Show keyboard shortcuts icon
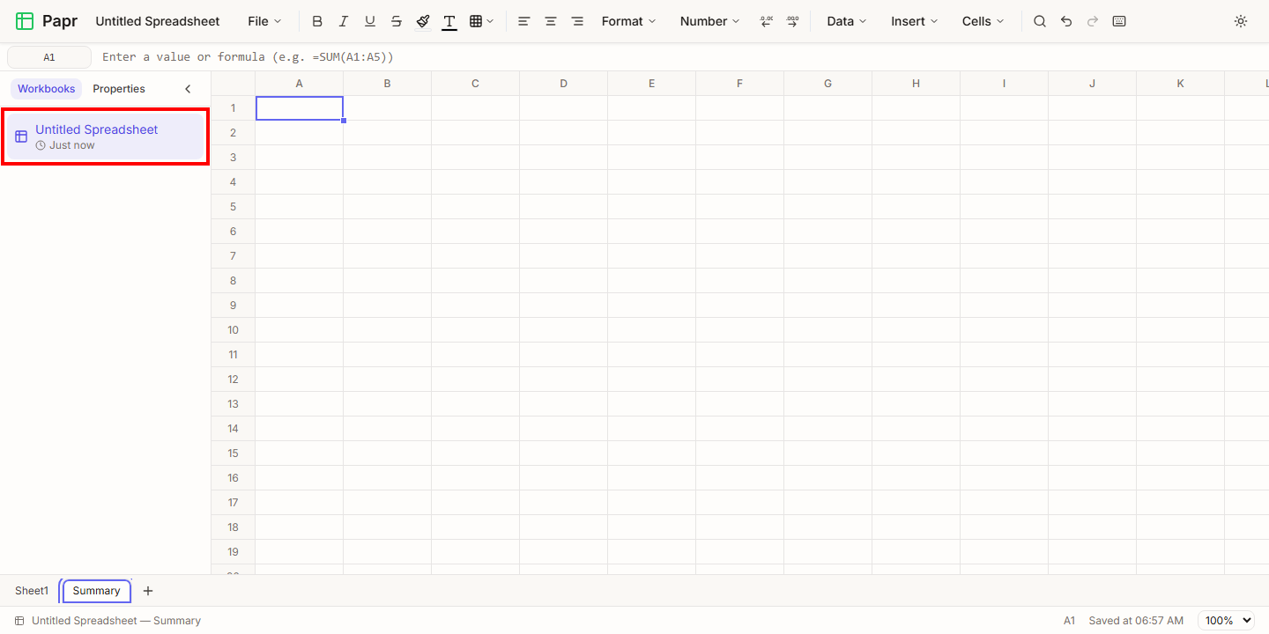1269x634 pixels. click(x=1119, y=21)
